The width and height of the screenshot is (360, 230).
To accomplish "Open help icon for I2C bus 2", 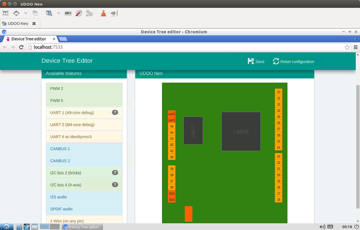I will point(115,173).
